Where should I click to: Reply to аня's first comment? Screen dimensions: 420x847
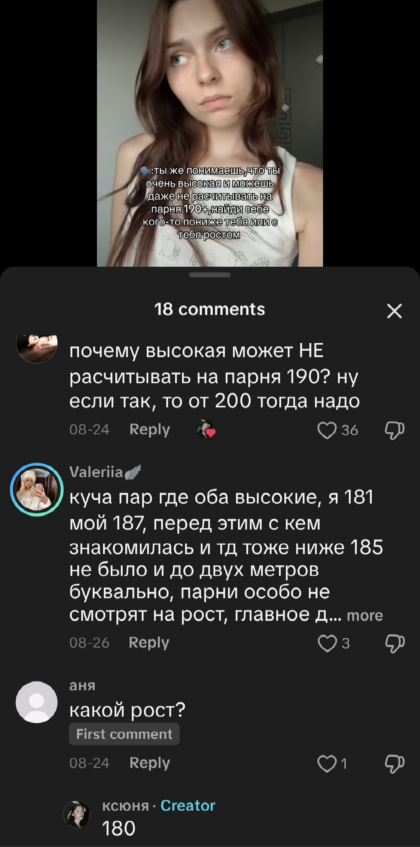(x=149, y=763)
